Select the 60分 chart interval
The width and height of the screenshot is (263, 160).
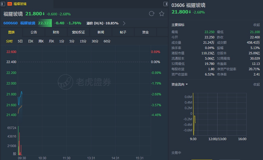[107, 41]
